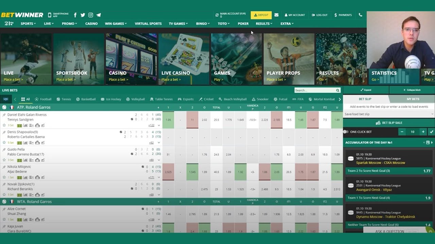This screenshot has height=244, width=435.
Task: Expand the Promo menu
Action: tap(69, 24)
